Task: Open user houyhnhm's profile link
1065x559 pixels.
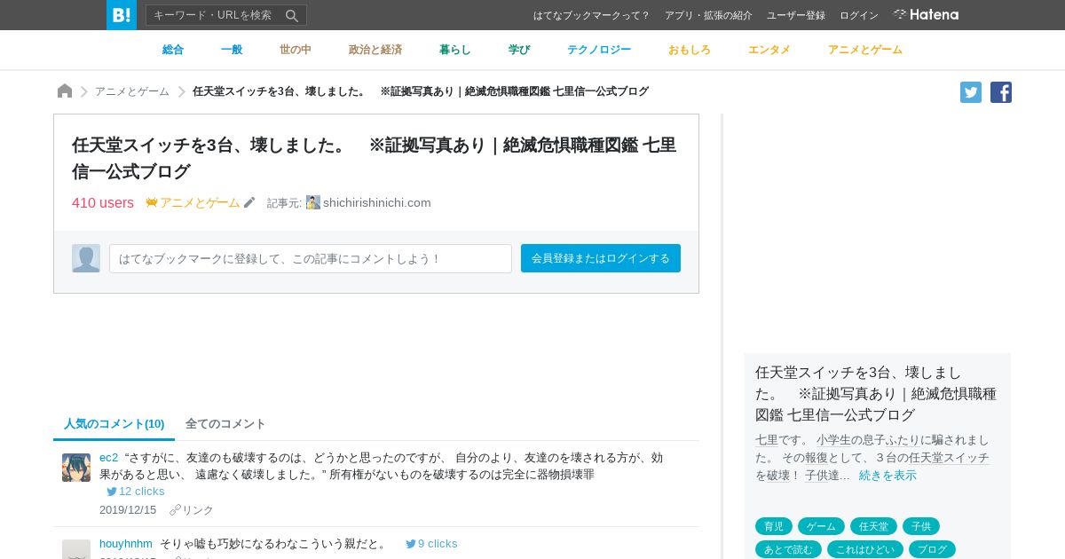Action: click(126, 544)
